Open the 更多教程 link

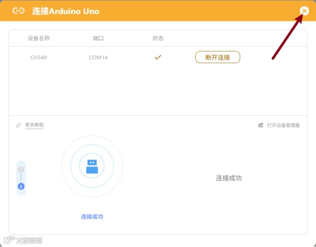[x=34, y=125]
